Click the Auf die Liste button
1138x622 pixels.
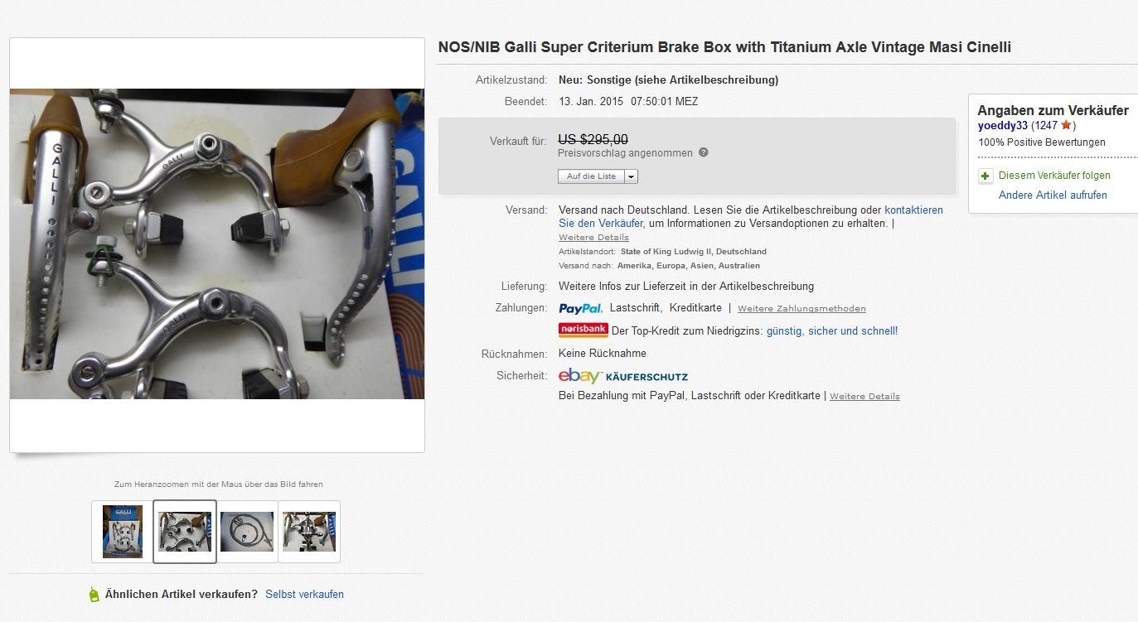click(x=591, y=176)
